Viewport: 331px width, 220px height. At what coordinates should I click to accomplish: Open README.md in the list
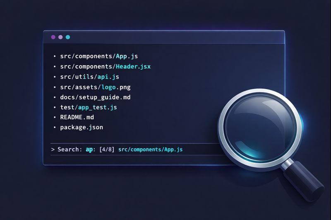click(x=77, y=117)
